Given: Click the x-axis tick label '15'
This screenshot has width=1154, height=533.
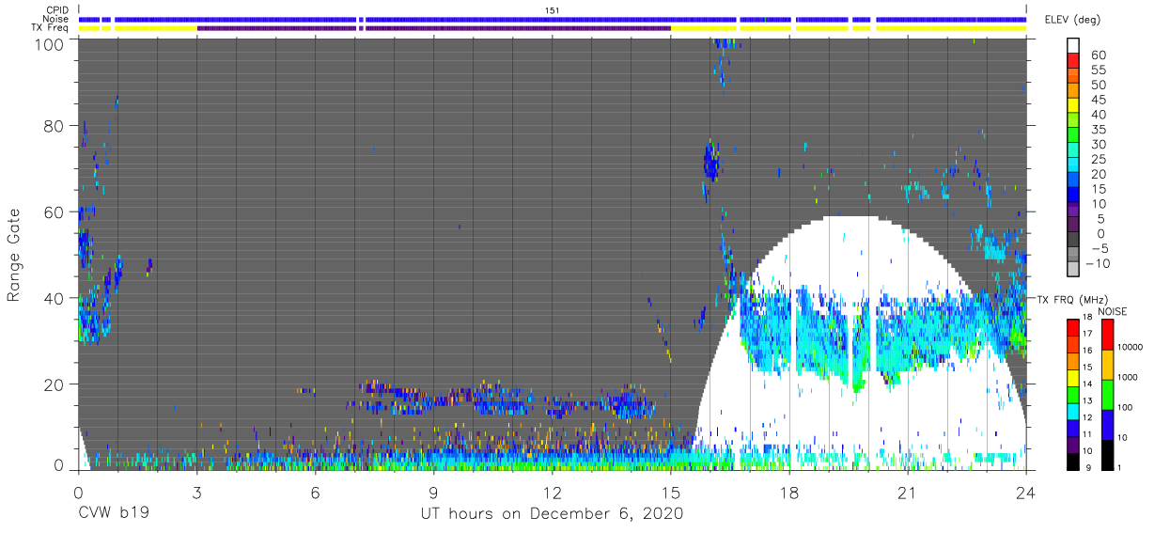Looking at the screenshot, I should [x=670, y=493].
